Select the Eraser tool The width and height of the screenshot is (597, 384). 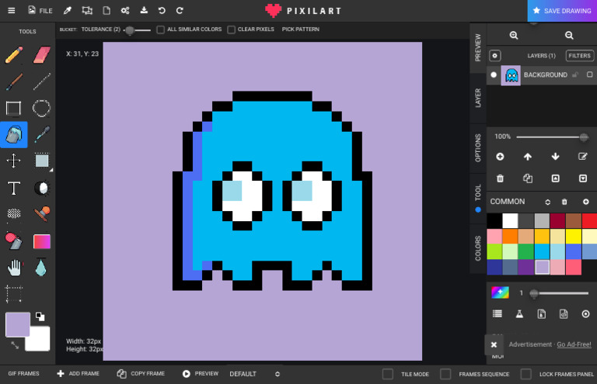coord(41,55)
